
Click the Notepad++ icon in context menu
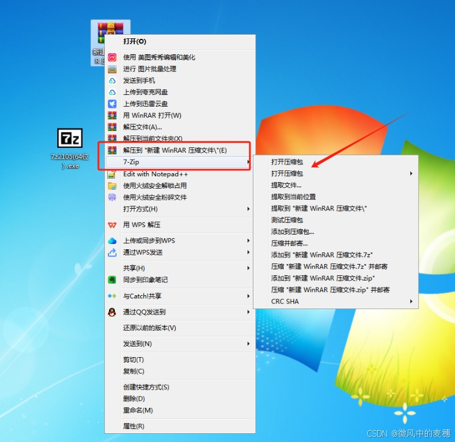pyautogui.click(x=112, y=174)
